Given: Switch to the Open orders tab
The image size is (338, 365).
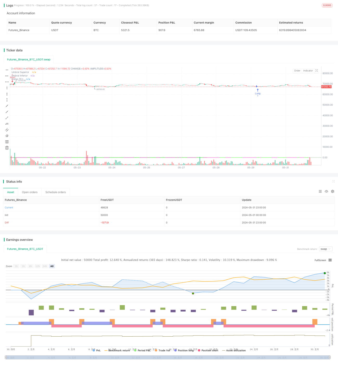Looking at the screenshot, I should click(x=30, y=192).
